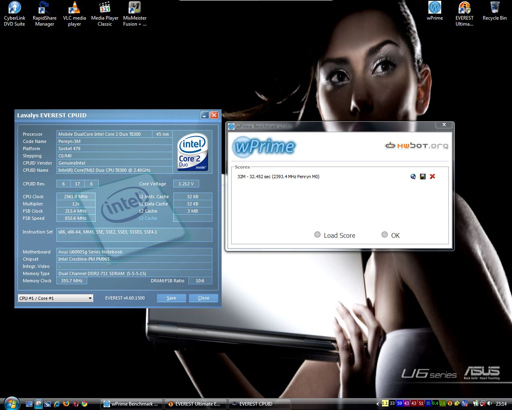This screenshot has width=512, height=410.
Task: Save the 32M score with floppy icon
Action: (x=423, y=177)
